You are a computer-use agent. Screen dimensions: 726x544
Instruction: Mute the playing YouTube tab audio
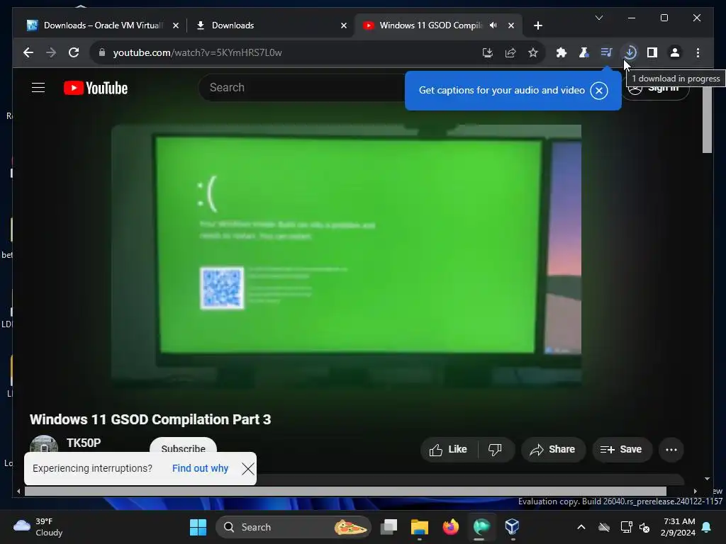click(x=493, y=25)
